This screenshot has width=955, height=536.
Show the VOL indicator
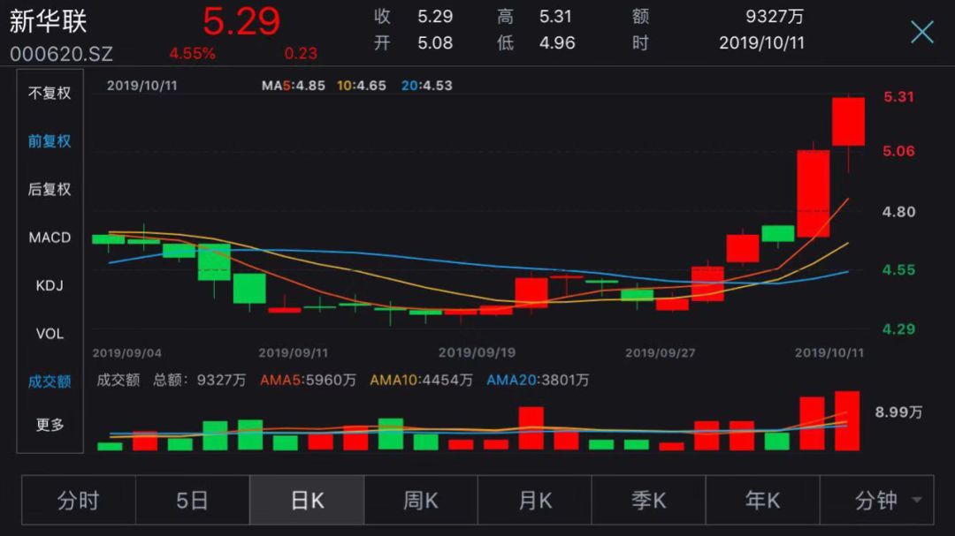pos(50,334)
